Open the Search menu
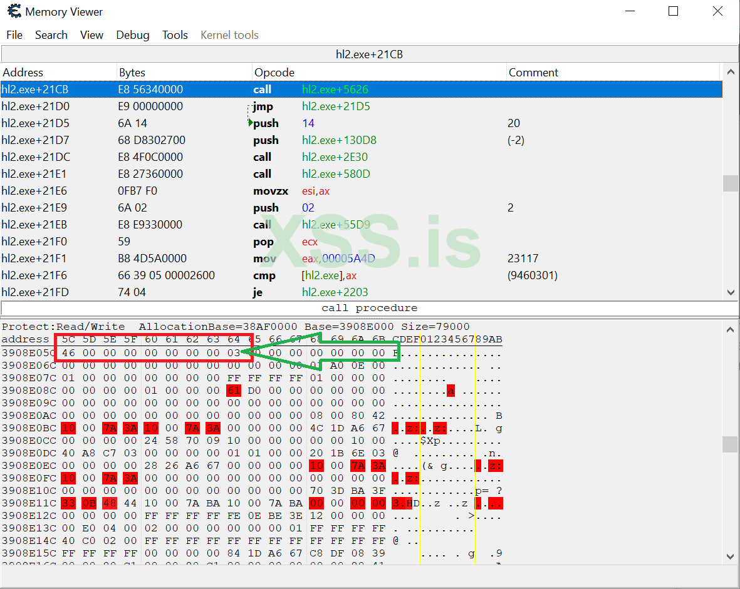 tap(51, 35)
